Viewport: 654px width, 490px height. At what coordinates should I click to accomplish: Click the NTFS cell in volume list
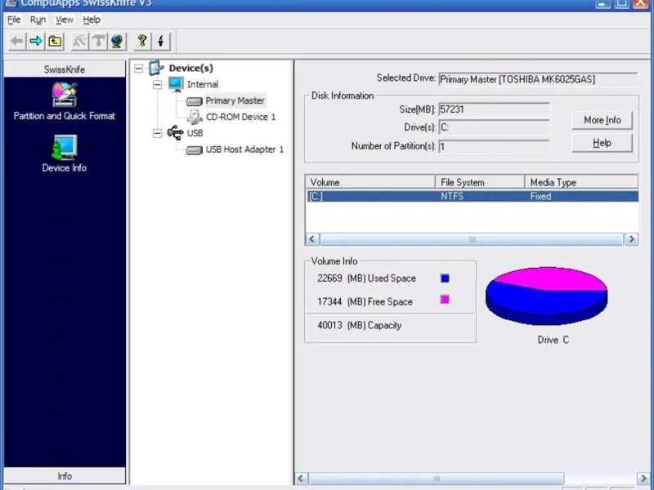452,196
